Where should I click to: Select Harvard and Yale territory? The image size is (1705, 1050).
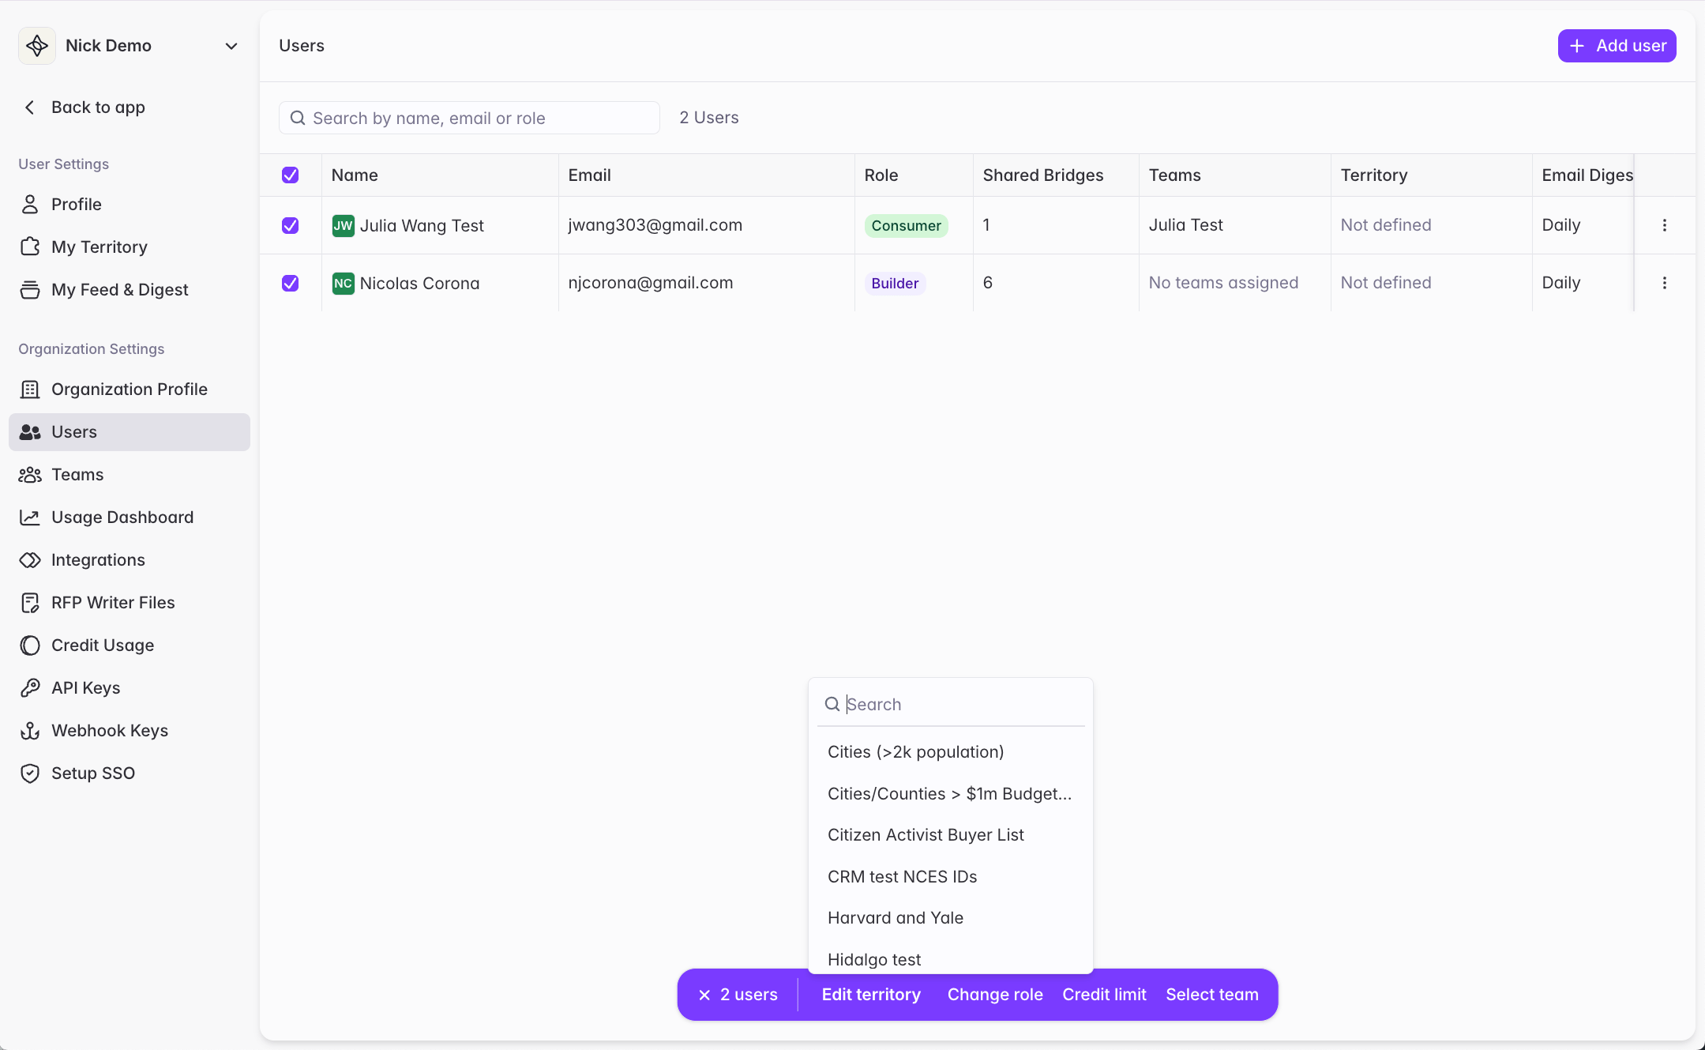click(951, 918)
